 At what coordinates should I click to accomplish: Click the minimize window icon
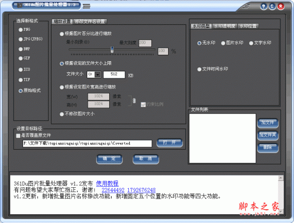272,6
